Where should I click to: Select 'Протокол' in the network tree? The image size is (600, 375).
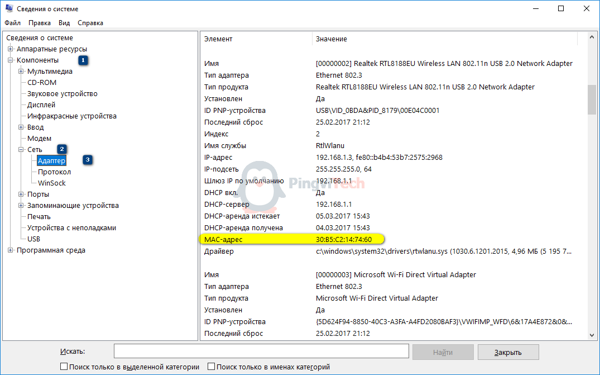pos(54,172)
